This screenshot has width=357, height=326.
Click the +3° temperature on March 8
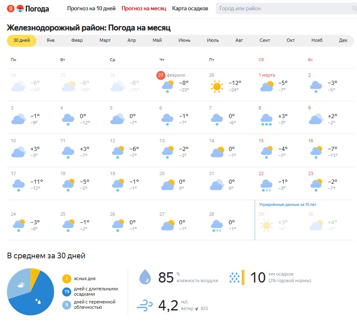(283, 116)
